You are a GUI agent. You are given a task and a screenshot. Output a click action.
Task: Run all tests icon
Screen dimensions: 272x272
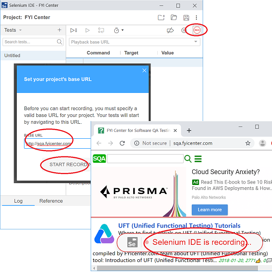(x=73, y=30)
